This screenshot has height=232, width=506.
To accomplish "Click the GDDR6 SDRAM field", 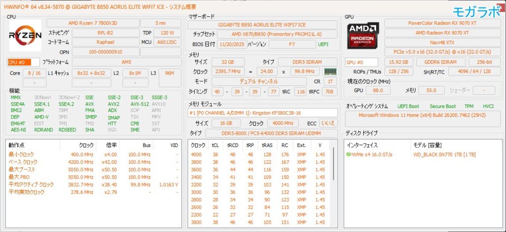I will [441, 62].
